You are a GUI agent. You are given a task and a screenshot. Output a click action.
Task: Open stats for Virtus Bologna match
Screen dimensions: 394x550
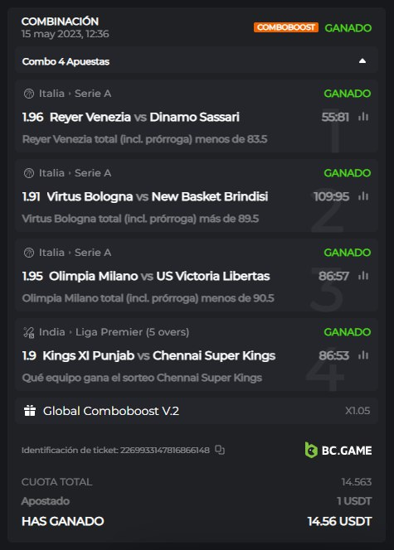pos(363,196)
